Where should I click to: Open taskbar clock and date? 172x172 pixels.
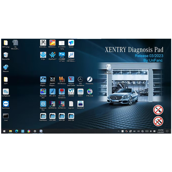point(161,131)
